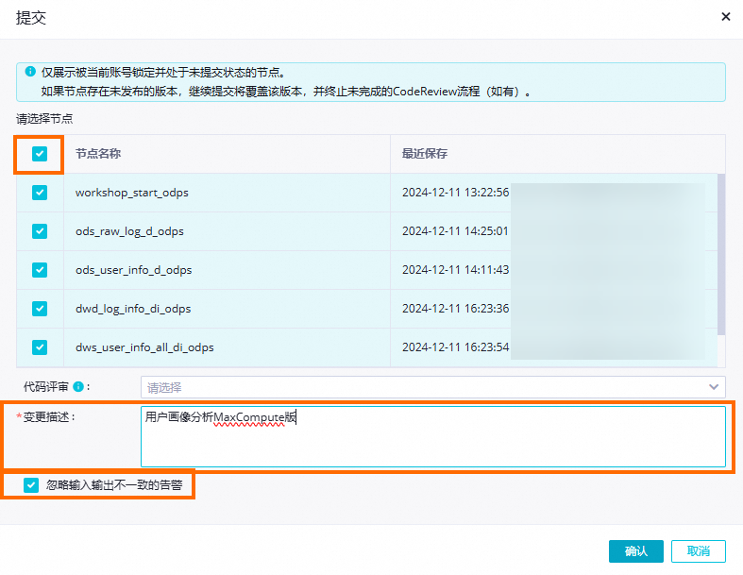Click the 取消 button

[699, 551]
